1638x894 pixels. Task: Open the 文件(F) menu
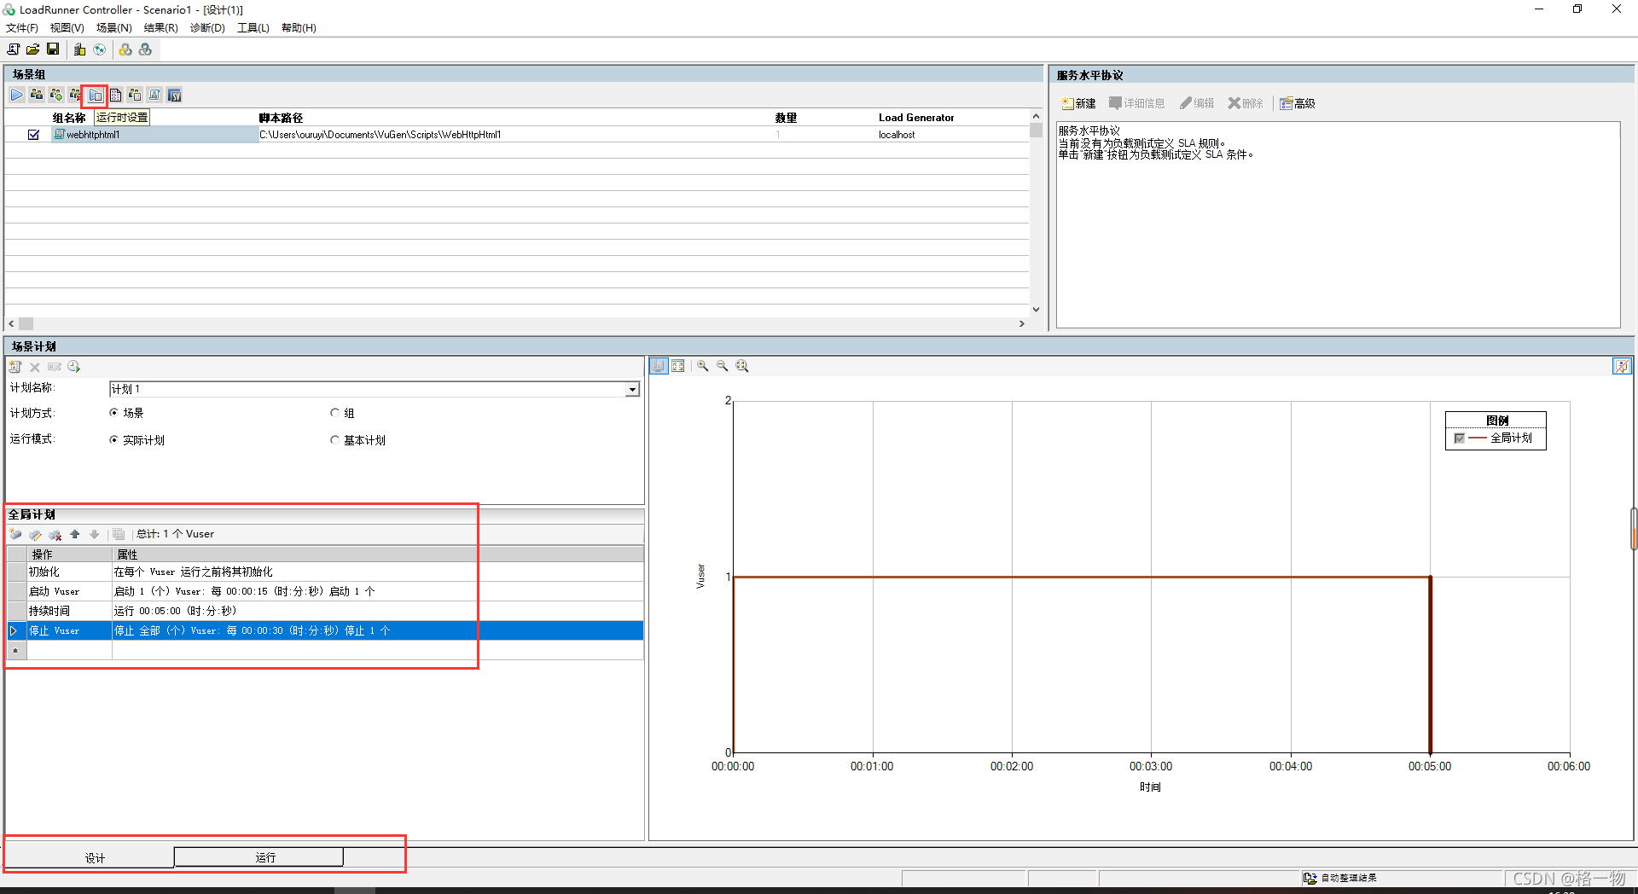(x=22, y=28)
